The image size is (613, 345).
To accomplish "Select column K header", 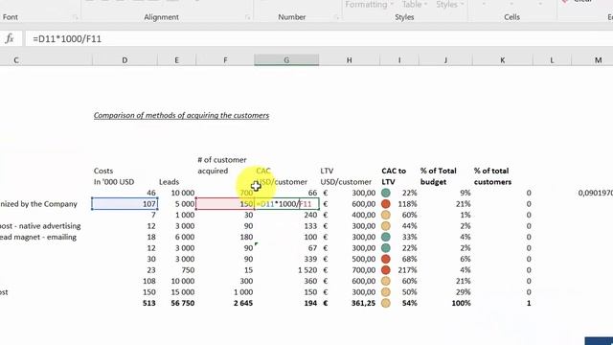I will (502, 59).
